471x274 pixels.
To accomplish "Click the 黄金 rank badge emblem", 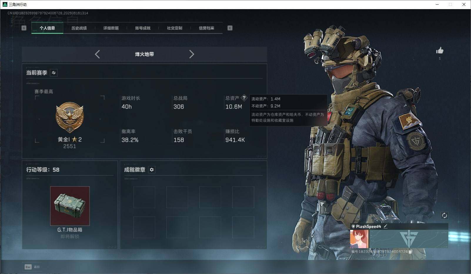I will click(x=70, y=118).
